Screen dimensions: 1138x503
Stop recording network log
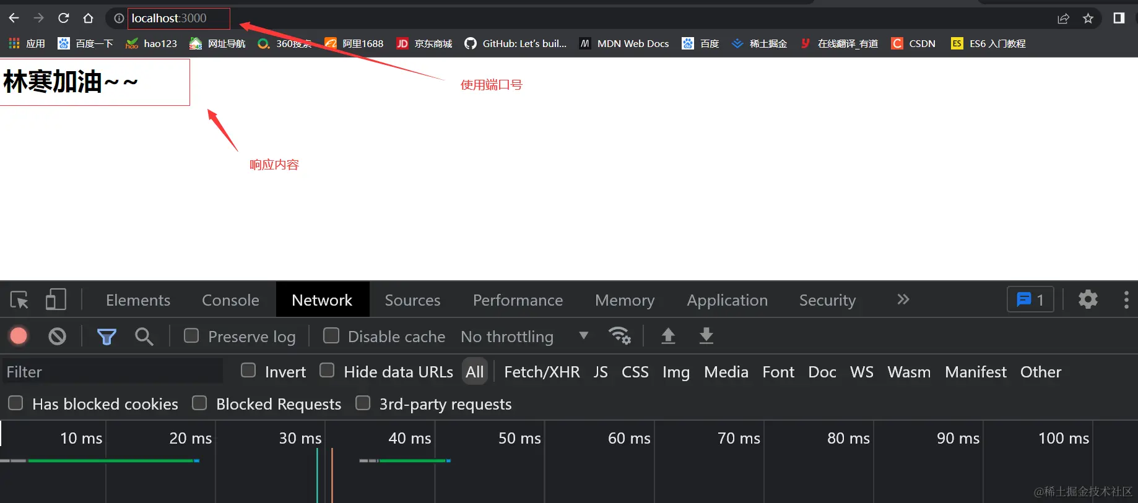(19, 336)
